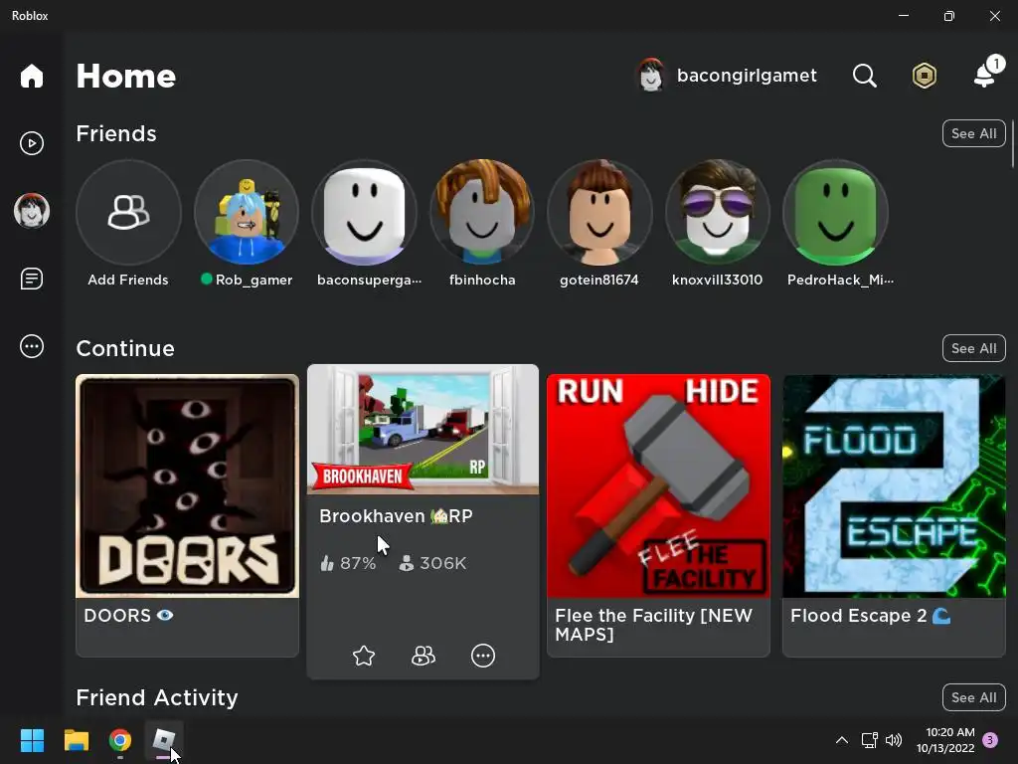Image resolution: width=1018 pixels, height=764 pixels.
Task: Click See All for Friends
Action: pyautogui.click(x=974, y=133)
